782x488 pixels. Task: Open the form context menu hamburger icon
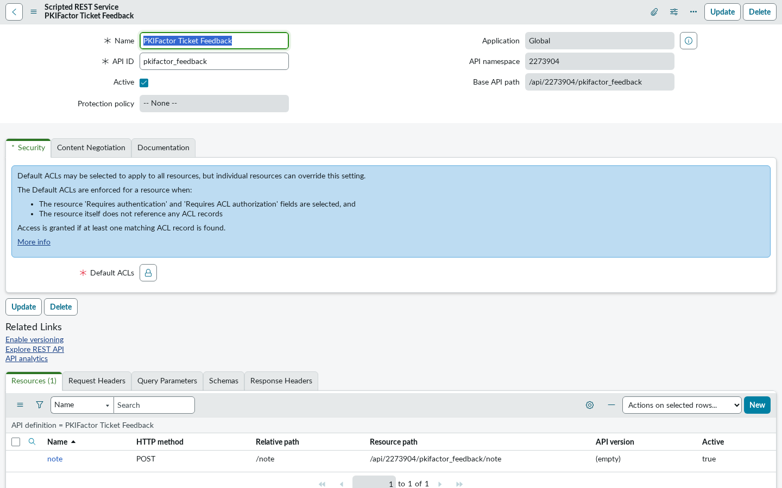point(34,12)
